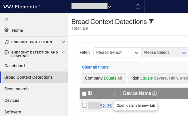Open the second Please Select filter dropdown
Image resolution: width=188 pixels, height=116 pixels.
(x=165, y=52)
